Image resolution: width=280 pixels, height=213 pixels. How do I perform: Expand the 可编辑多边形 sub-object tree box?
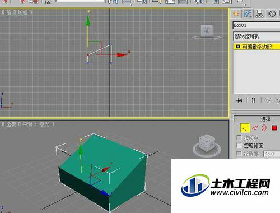tap(238, 47)
